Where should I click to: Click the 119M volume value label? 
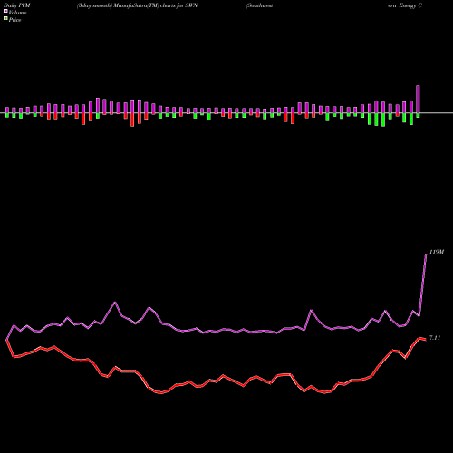pyautogui.click(x=437, y=252)
